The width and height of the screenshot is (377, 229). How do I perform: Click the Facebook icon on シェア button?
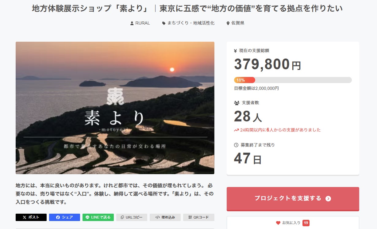tap(58, 217)
